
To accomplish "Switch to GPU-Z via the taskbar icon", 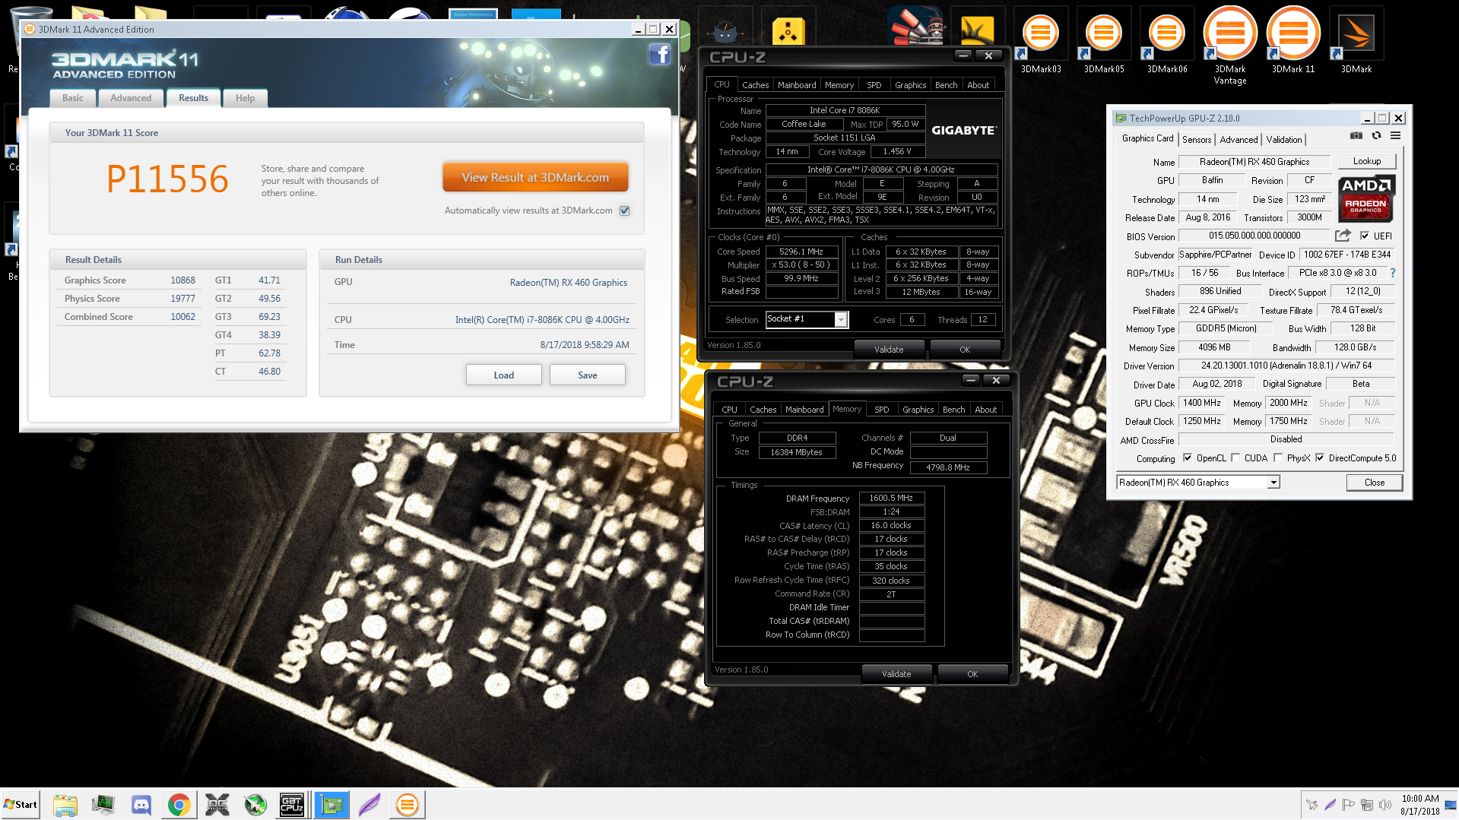I will point(331,805).
